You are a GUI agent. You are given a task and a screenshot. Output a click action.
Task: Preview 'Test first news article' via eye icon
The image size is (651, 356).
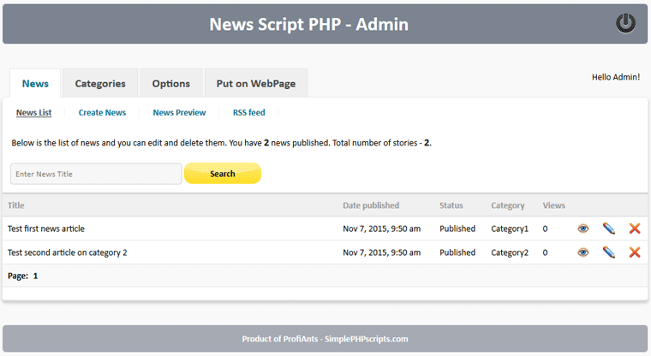(x=583, y=228)
